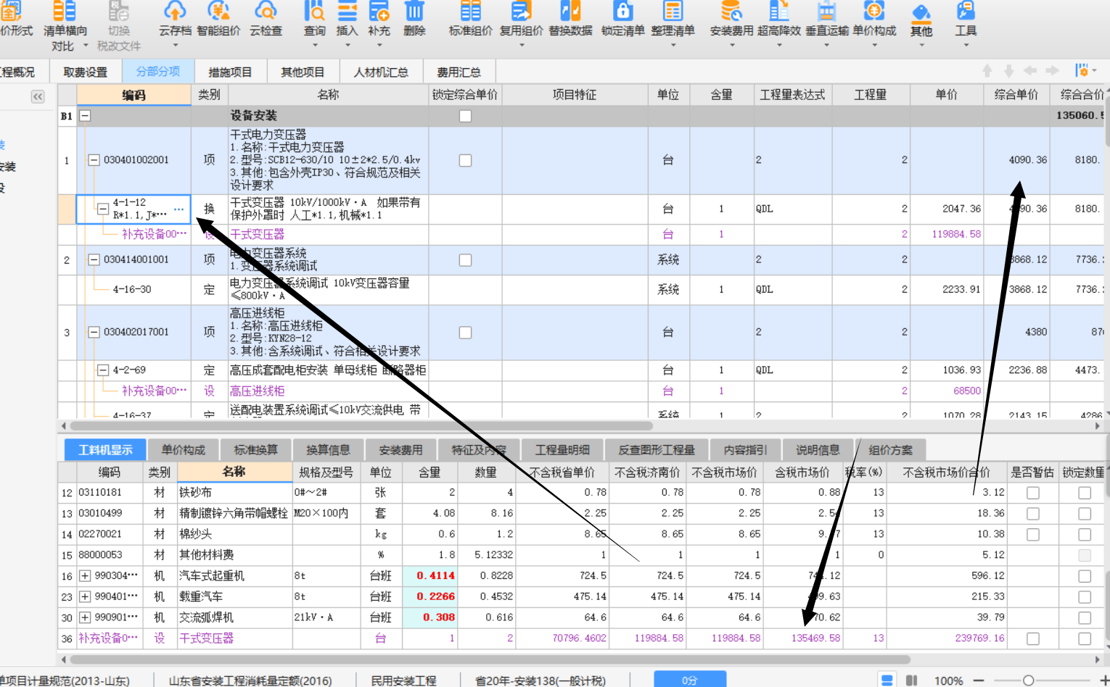This screenshot has width=1110, height=687.
Task: Collapse item 030414001001
Action: click(x=94, y=259)
